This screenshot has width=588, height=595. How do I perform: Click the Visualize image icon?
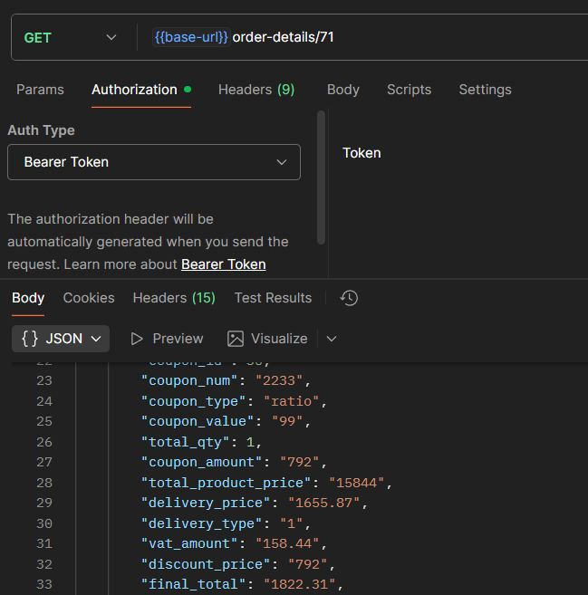pyautogui.click(x=236, y=339)
